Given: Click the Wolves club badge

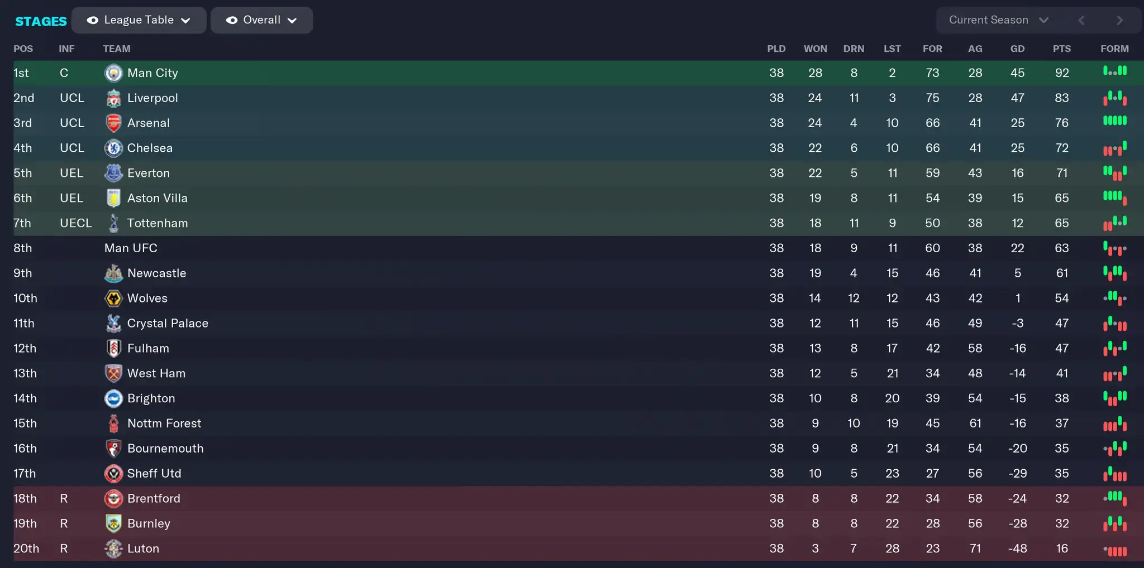Looking at the screenshot, I should [x=113, y=299].
